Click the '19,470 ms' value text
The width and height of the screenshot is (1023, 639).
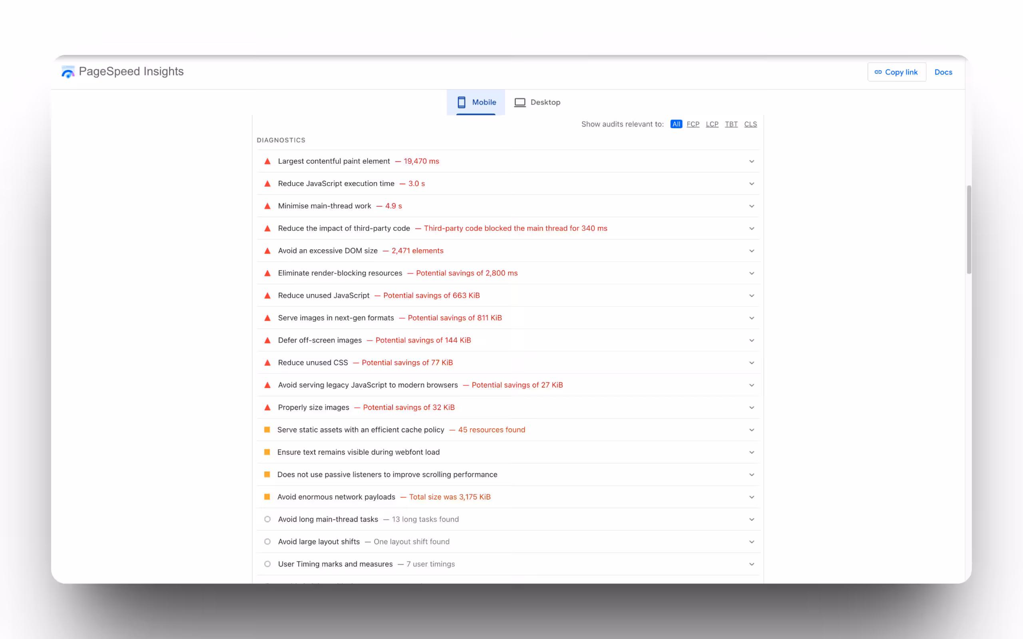[x=421, y=161]
